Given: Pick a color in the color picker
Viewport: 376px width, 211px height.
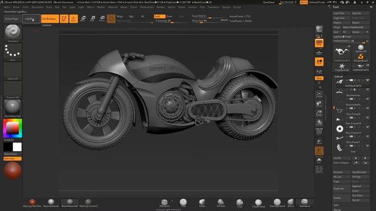Looking at the screenshot, I should click(x=12, y=128).
